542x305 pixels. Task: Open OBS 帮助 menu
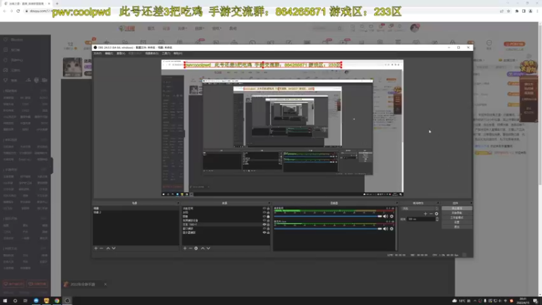pyautogui.click(x=178, y=54)
